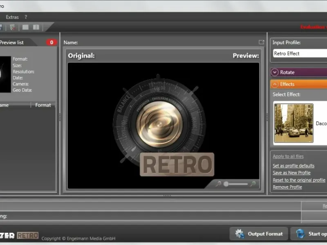
Task: Click the Retro preview image
Action: pos(163,125)
